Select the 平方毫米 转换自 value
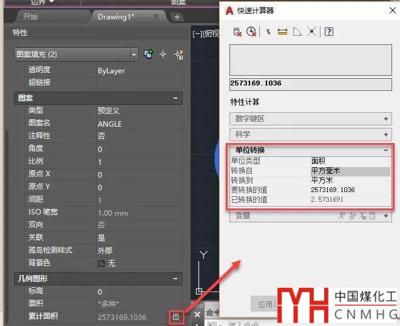 pyautogui.click(x=350, y=171)
